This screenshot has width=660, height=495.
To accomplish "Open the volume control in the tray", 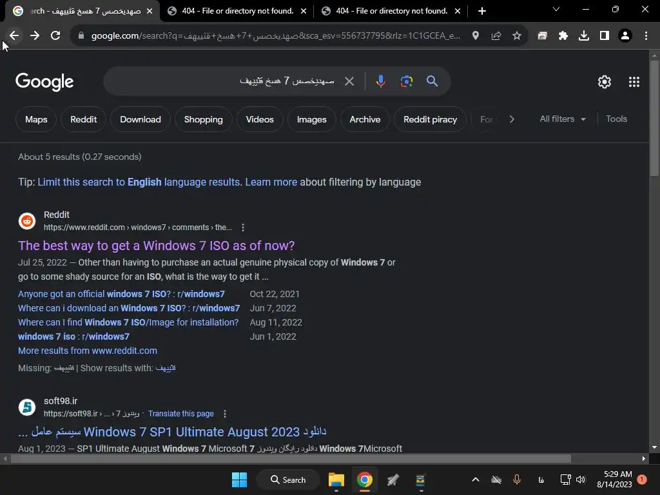I will pos(581,480).
